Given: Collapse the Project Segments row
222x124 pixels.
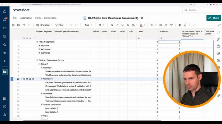Looking at the screenshot, I should coord(37,42).
